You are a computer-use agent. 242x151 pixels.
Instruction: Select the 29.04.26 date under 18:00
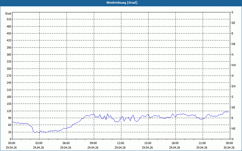pyautogui.click(x=175, y=148)
